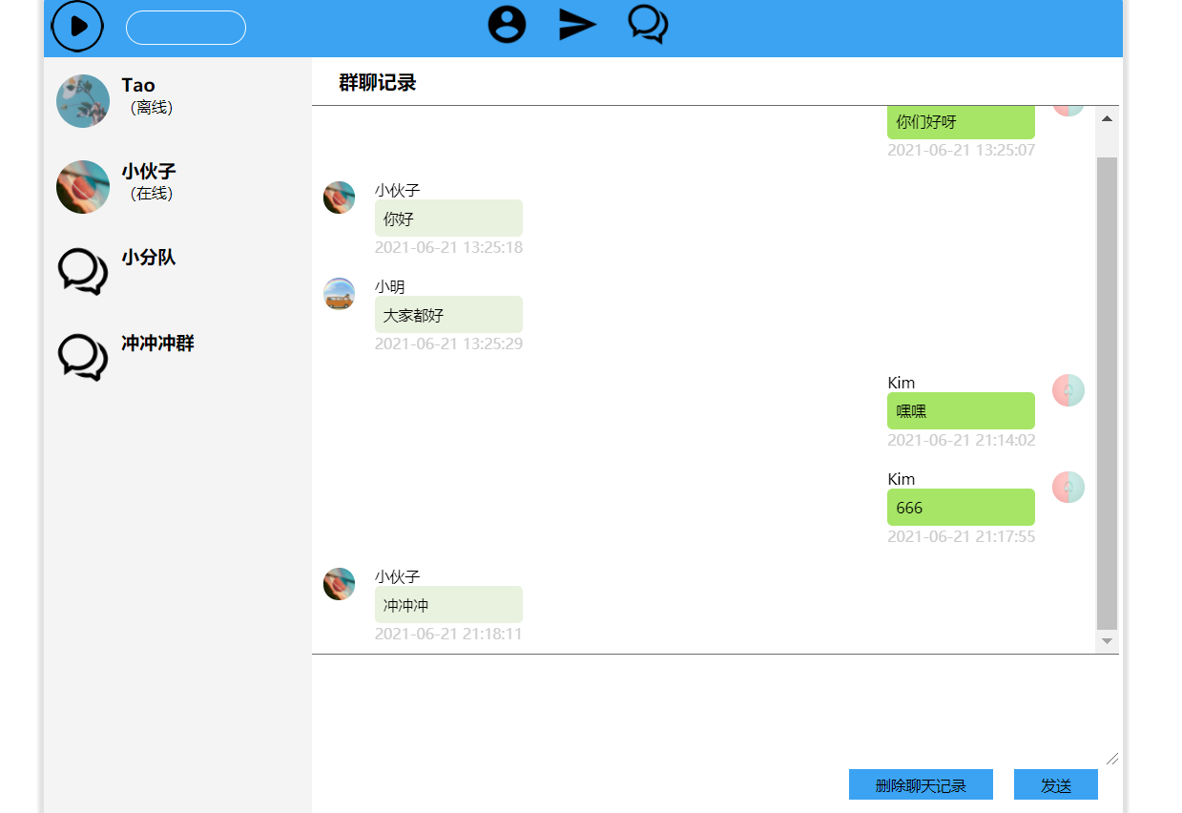
Task: Click 小伙子's avatar in the sidebar
Action: tap(82, 187)
